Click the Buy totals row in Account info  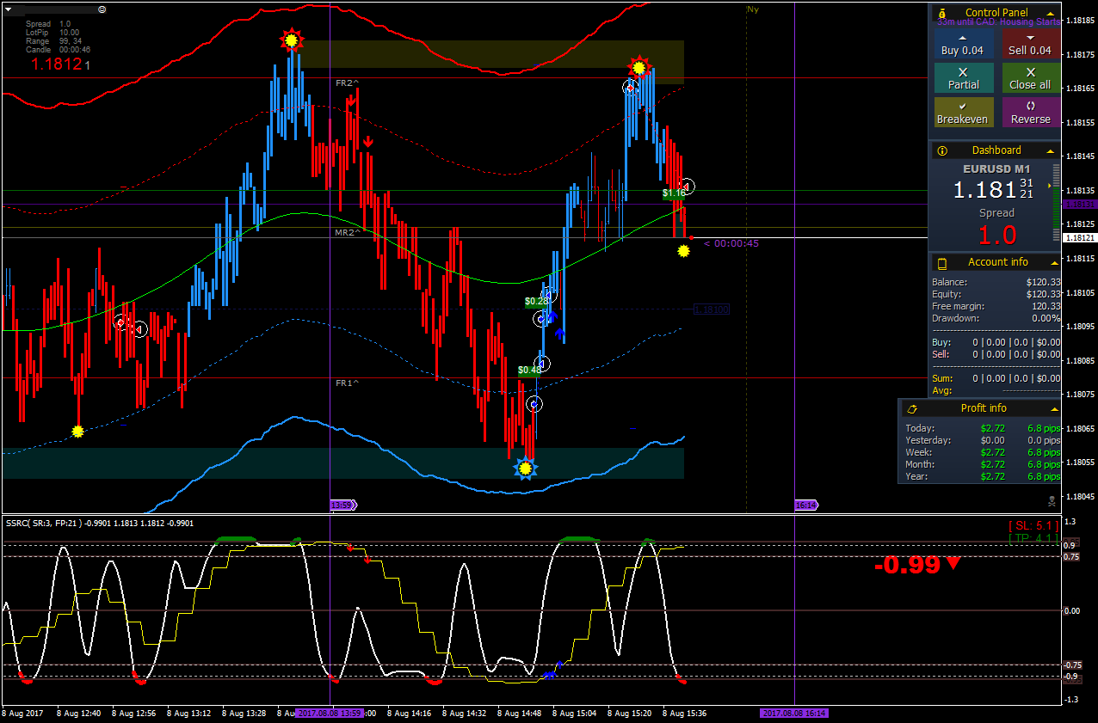(x=996, y=342)
